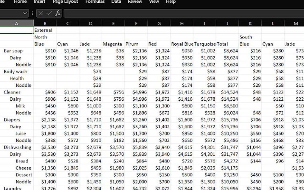Image resolution: width=304 pixels, height=190 pixels.
Task: Select the View tab
Action: coord(154,2)
